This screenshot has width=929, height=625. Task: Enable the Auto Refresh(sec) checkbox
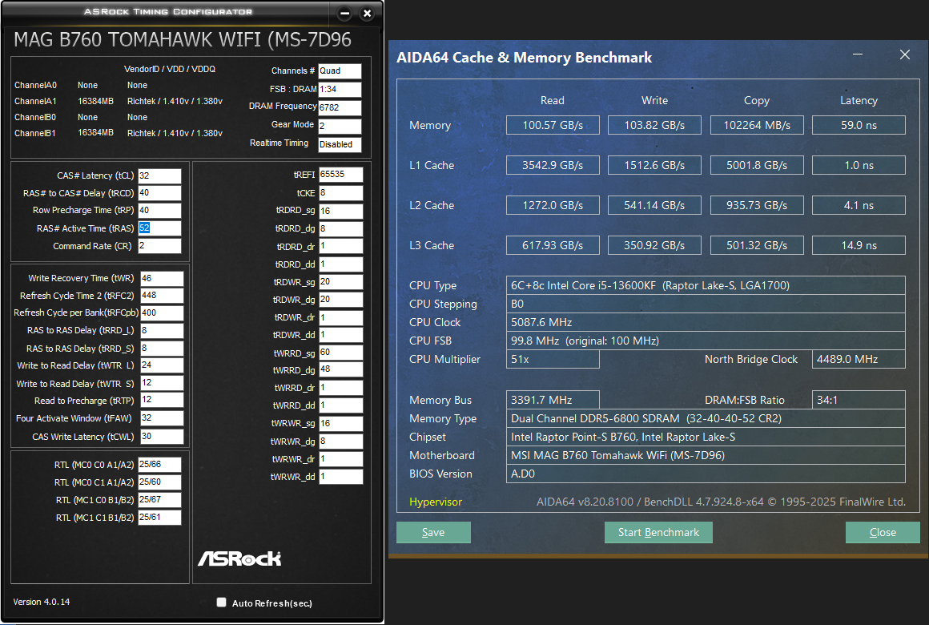coord(222,603)
